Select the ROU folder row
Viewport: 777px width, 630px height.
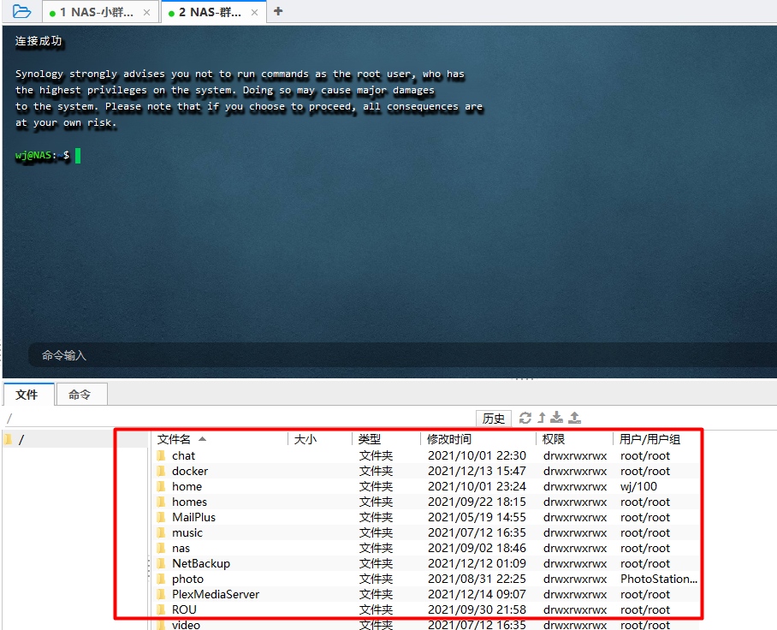point(426,609)
